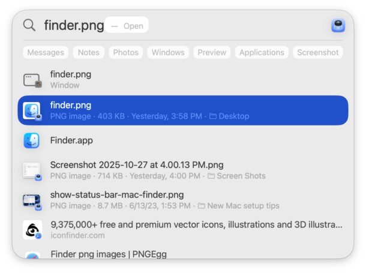
Task: Open the Finder.app result
Action: point(71,140)
